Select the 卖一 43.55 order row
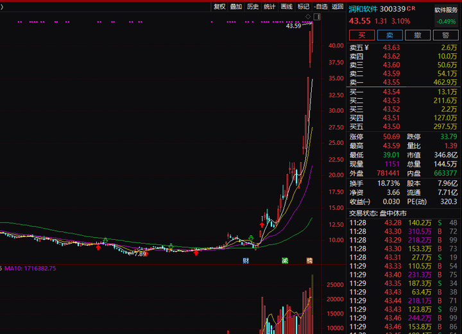Image resolution: width=462 pixels, height=334 pixels. click(404, 82)
